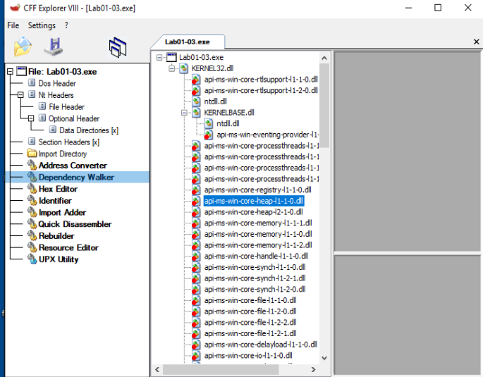The height and width of the screenshot is (377, 483).
Task: Select api-ms-win-core-file-l1-1-0.dll
Action: pyautogui.click(x=250, y=300)
